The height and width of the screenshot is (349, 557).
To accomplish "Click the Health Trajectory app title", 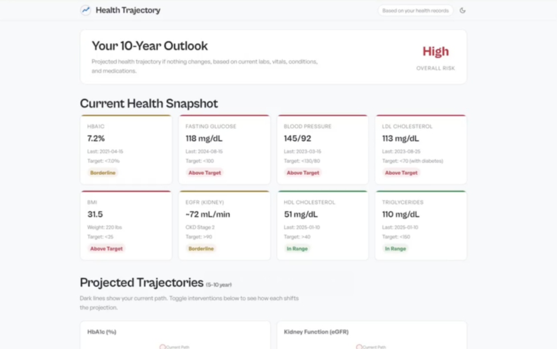I will [x=128, y=10].
